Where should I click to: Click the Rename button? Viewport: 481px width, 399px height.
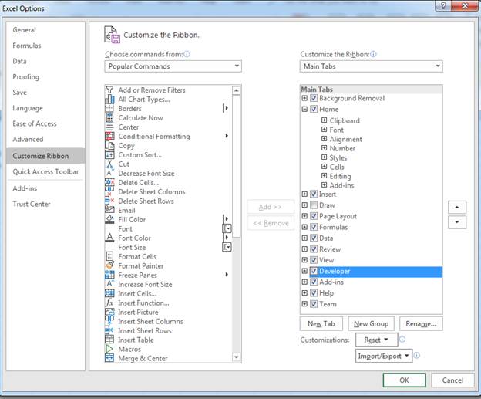click(x=421, y=323)
